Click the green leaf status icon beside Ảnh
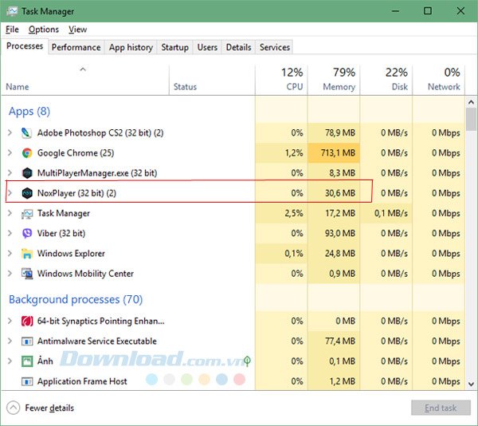 pyautogui.click(x=247, y=361)
